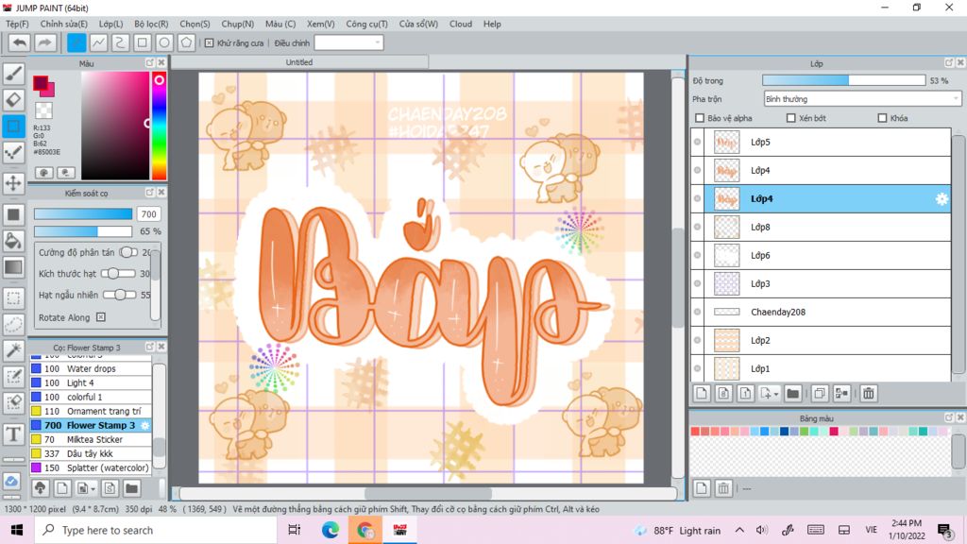Viewport: 967px width, 544px height.
Task: Select the Splatter (watercolor) brush
Action: pyautogui.click(x=90, y=468)
